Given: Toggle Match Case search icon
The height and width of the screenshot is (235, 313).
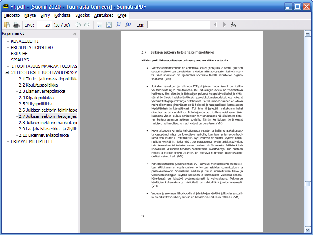Looking at the screenshot, I should coord(234,25).
